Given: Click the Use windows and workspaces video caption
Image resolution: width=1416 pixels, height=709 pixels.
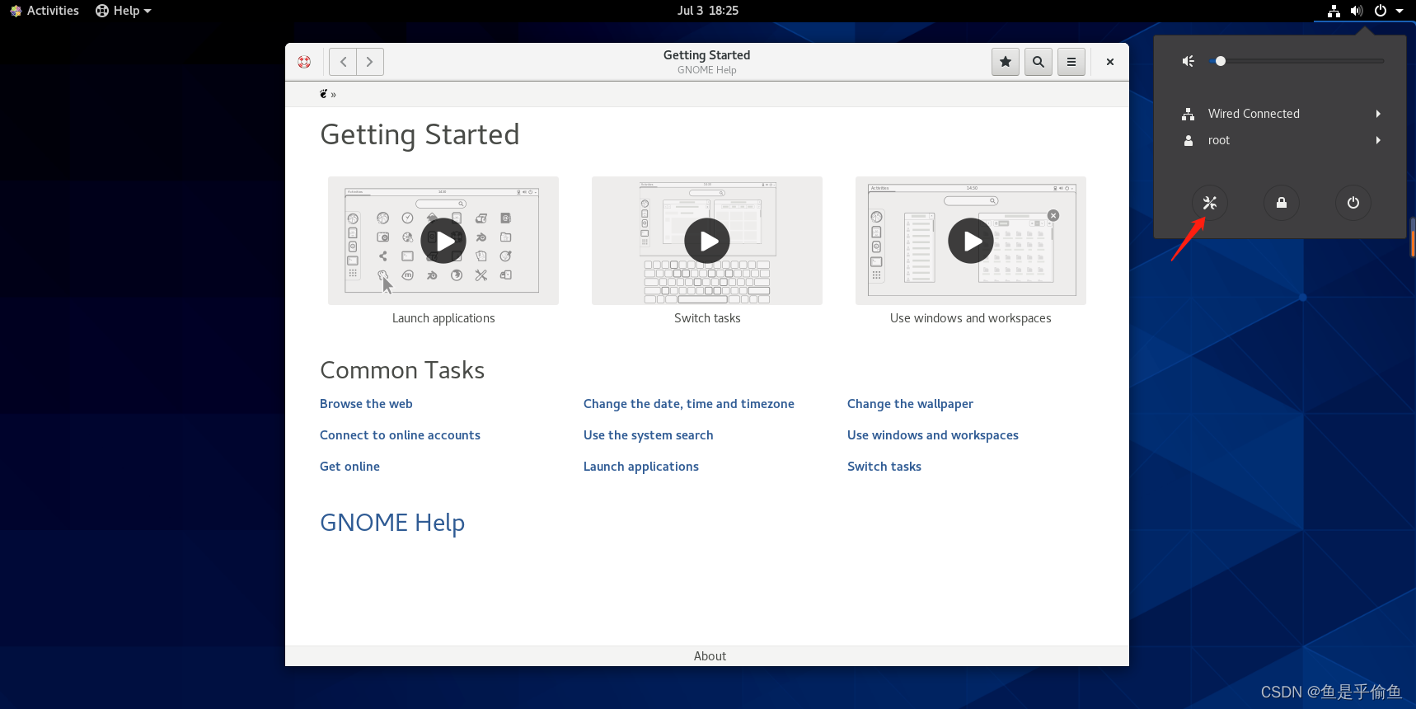Looking at the screenshot, I should pyautogui.click(x=971, y=318).
